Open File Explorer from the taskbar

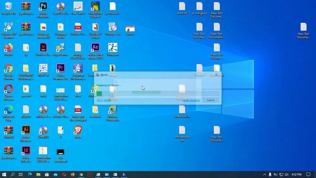pyautogui.click(x=39, y=175)
